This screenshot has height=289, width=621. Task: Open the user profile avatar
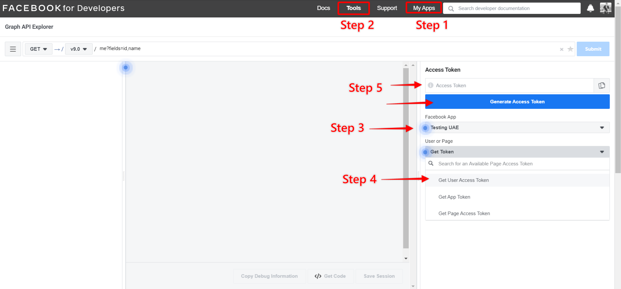pos(605,8)
